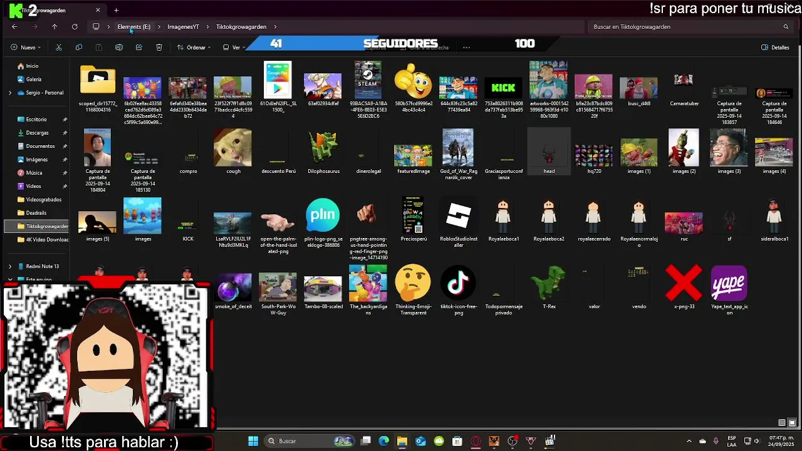
Task: Open Escritorio in the sidebar
Action: pyautogui.click(x=36, y=119)
